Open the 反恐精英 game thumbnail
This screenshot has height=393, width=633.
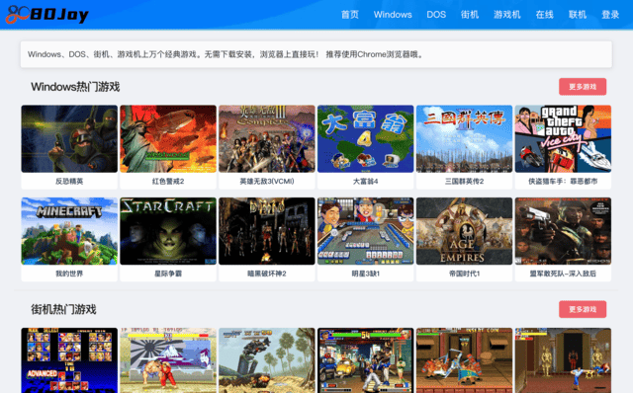tap(69, 139)
